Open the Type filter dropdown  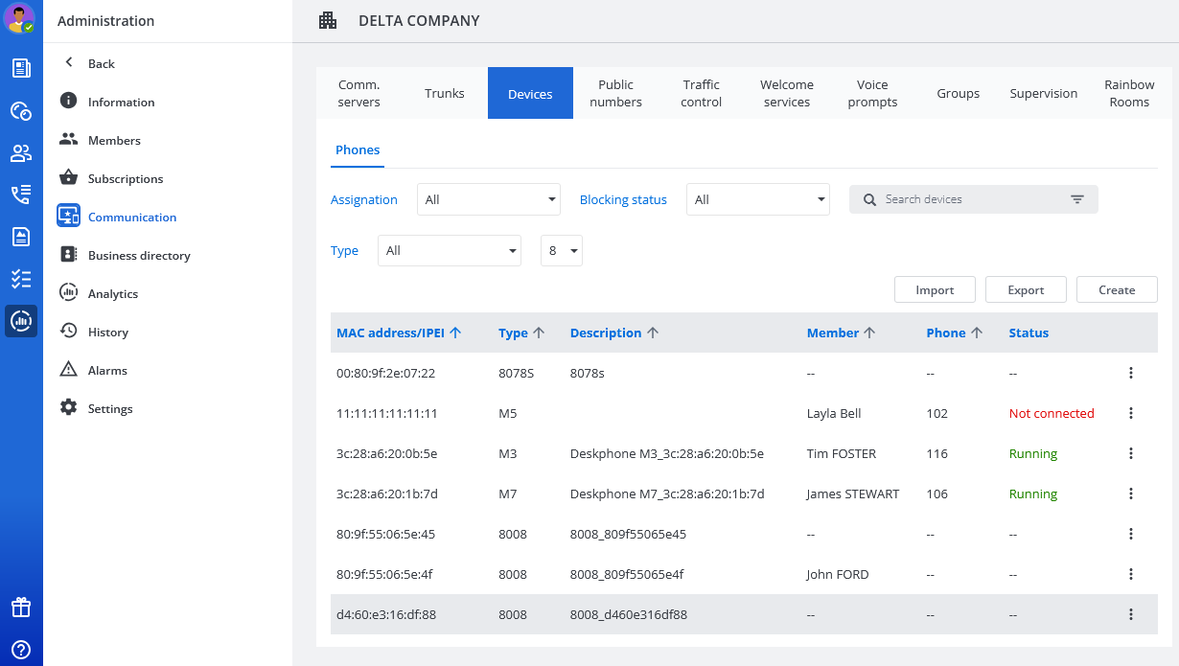(450, 250)
